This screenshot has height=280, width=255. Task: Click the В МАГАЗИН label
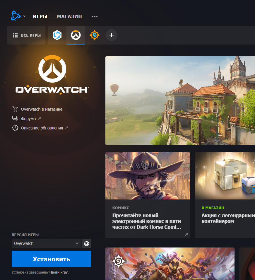click(213, 208)
